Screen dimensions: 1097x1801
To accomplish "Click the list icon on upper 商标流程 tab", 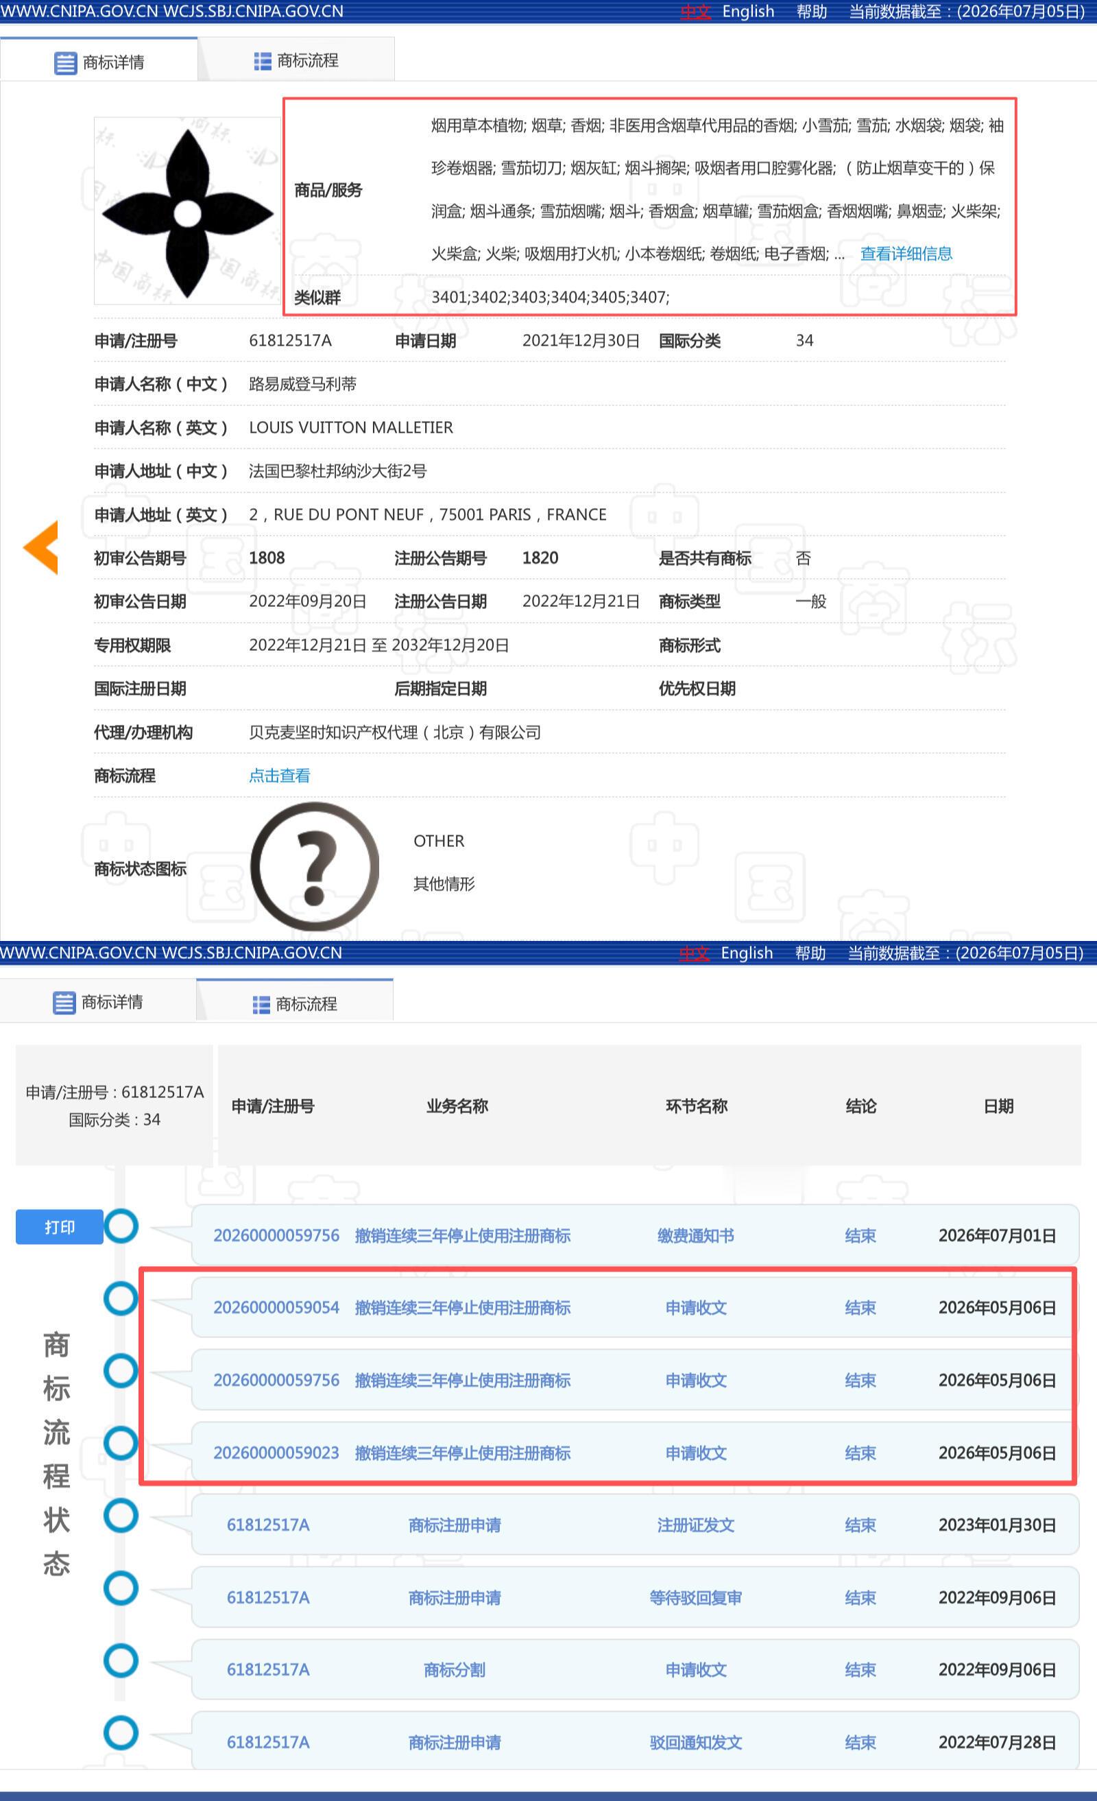I will 263,62.
